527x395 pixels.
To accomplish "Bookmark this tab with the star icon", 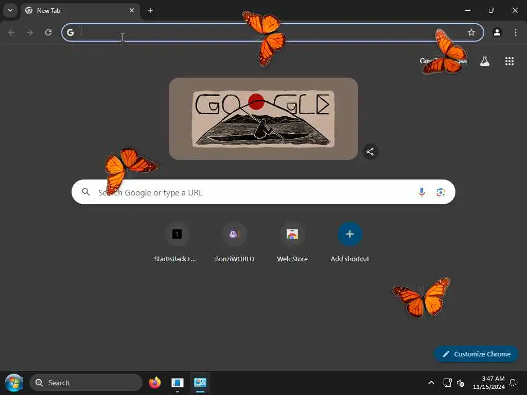I will coord(471,32).
